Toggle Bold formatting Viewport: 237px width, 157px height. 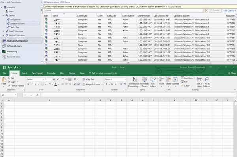pos(28,85)
